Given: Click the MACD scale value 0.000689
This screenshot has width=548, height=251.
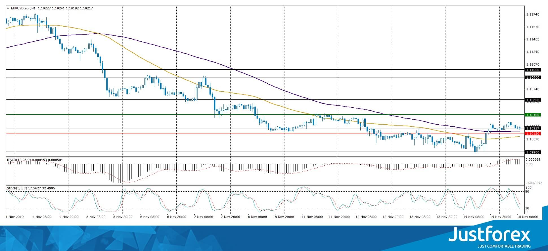Looking at the screenshot, I should coord(532,160).
